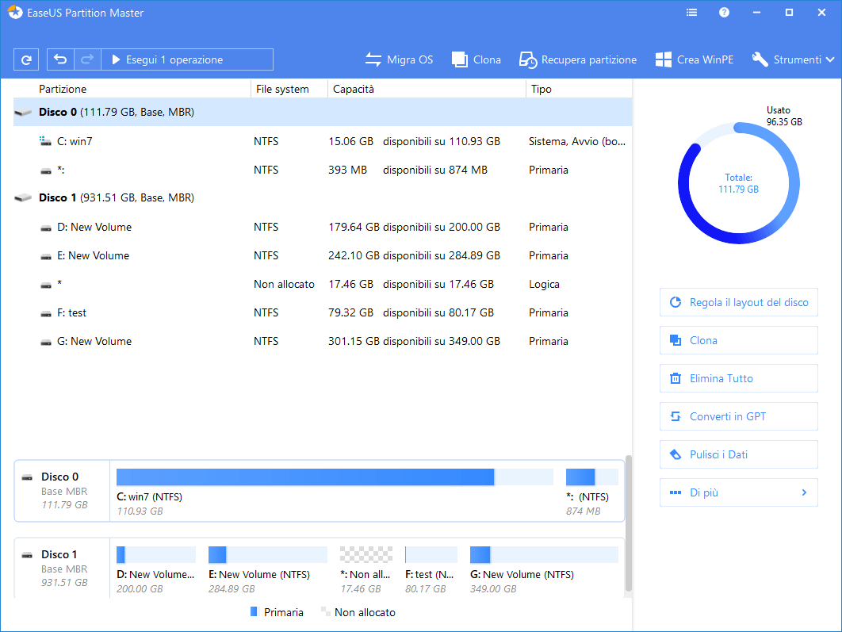This screenshot has width=842, height=632.
Task: Expand the Strumenti dropdown
Action: pyautogui.click(x=793, y=59)
